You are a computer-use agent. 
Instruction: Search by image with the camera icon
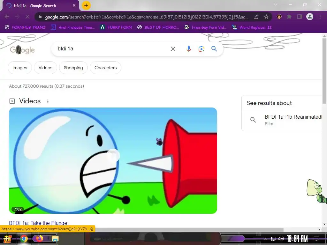pos(201,49)
